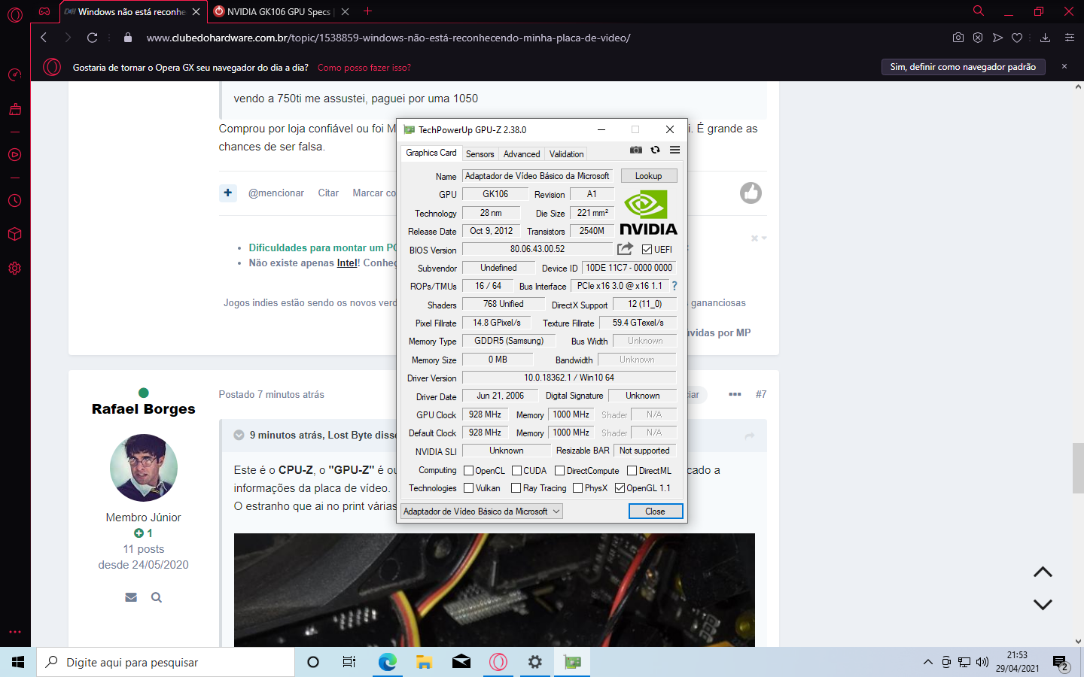1084x677 pixels.
Task: Click the plus multiquote button beside @mencionar
Action: [228, 193]
